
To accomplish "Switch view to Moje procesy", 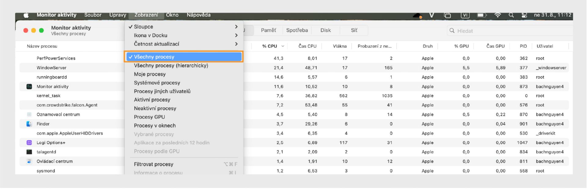I will tap(150, 74).
